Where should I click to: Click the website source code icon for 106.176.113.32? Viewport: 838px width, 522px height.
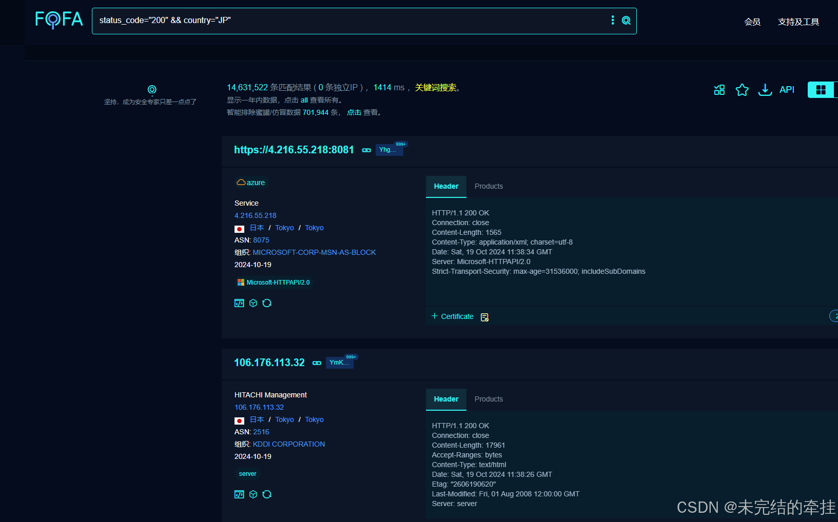click(x=239, y=494)
